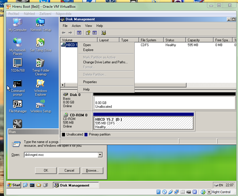
Task: Select the 7z File Manager desktop icon
Action: (x=18, y=106)
